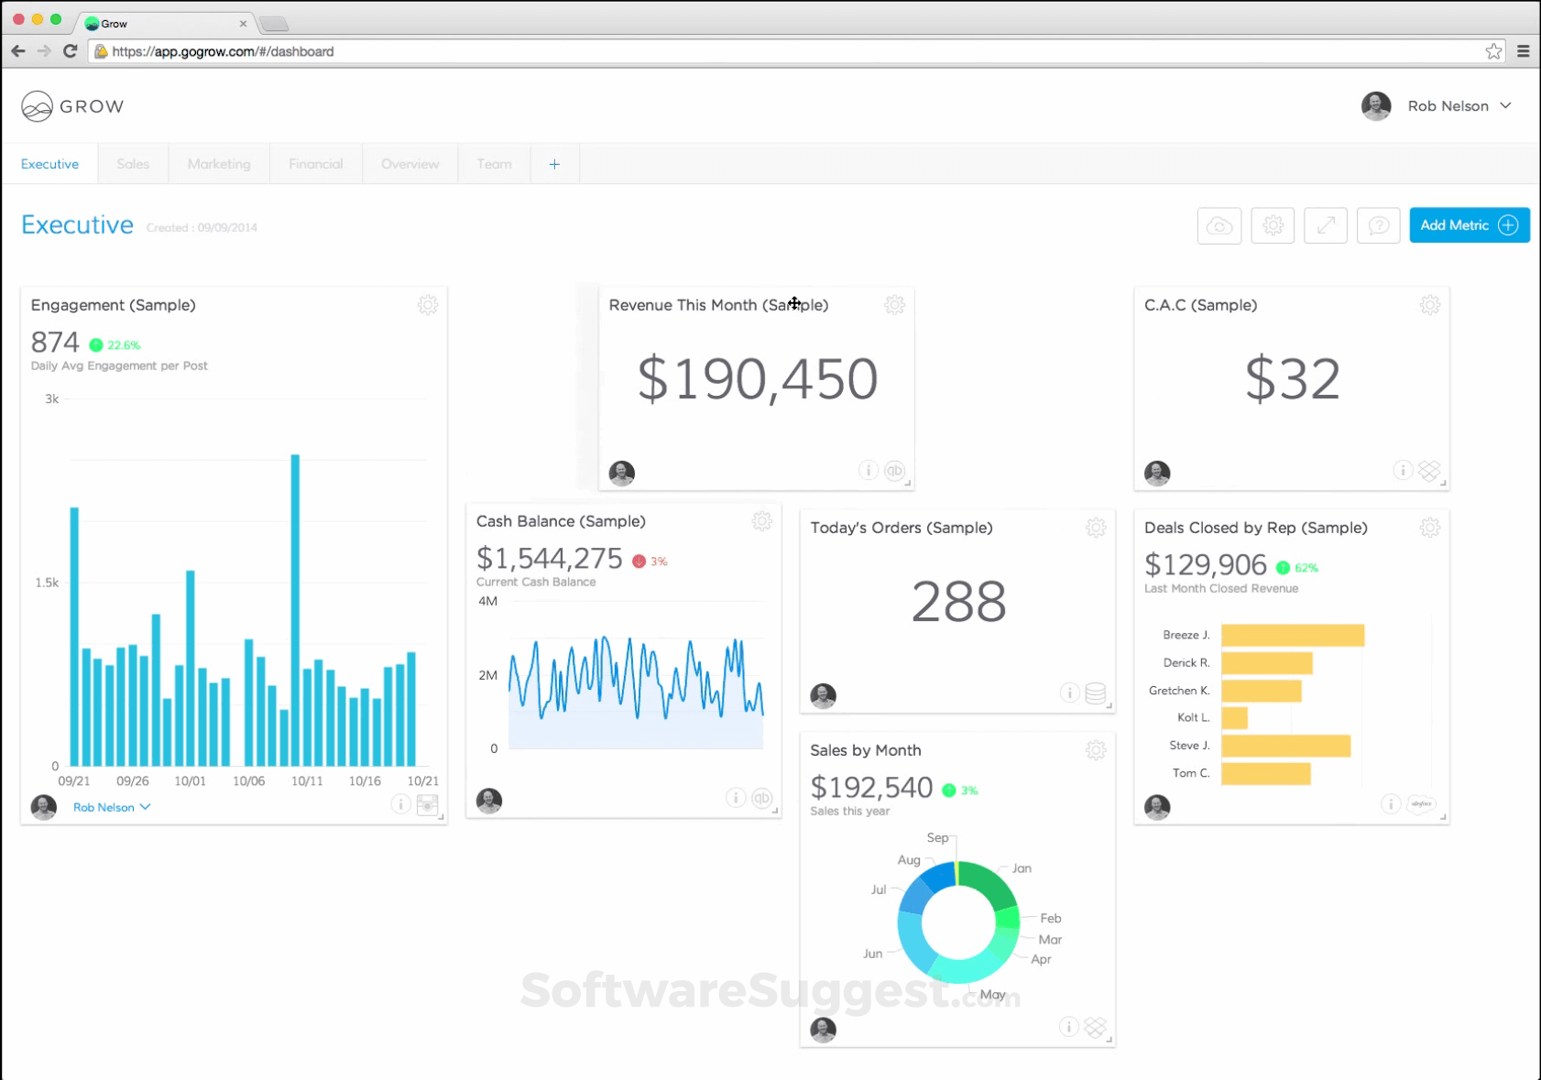Open a new dashboard tab with the plus
The height and width of the screenshot is (1080, 1541).
pos(554,163)
